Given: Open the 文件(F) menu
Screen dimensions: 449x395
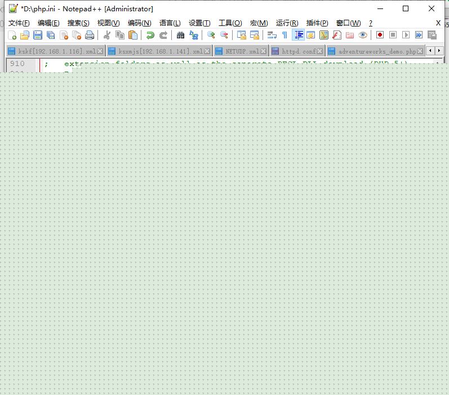Looking at the screenshot, I should 19,23.
